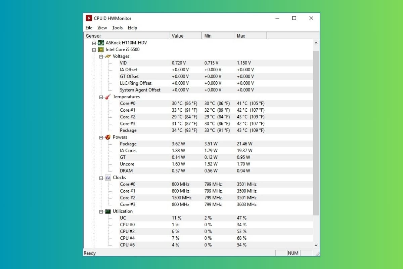
Task: Close the HWMonitor window
Action: [x=311, y=18]
